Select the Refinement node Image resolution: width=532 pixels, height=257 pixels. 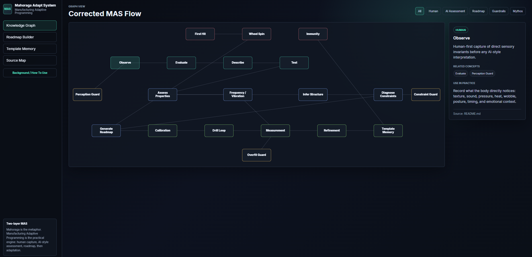coord(332,130)
